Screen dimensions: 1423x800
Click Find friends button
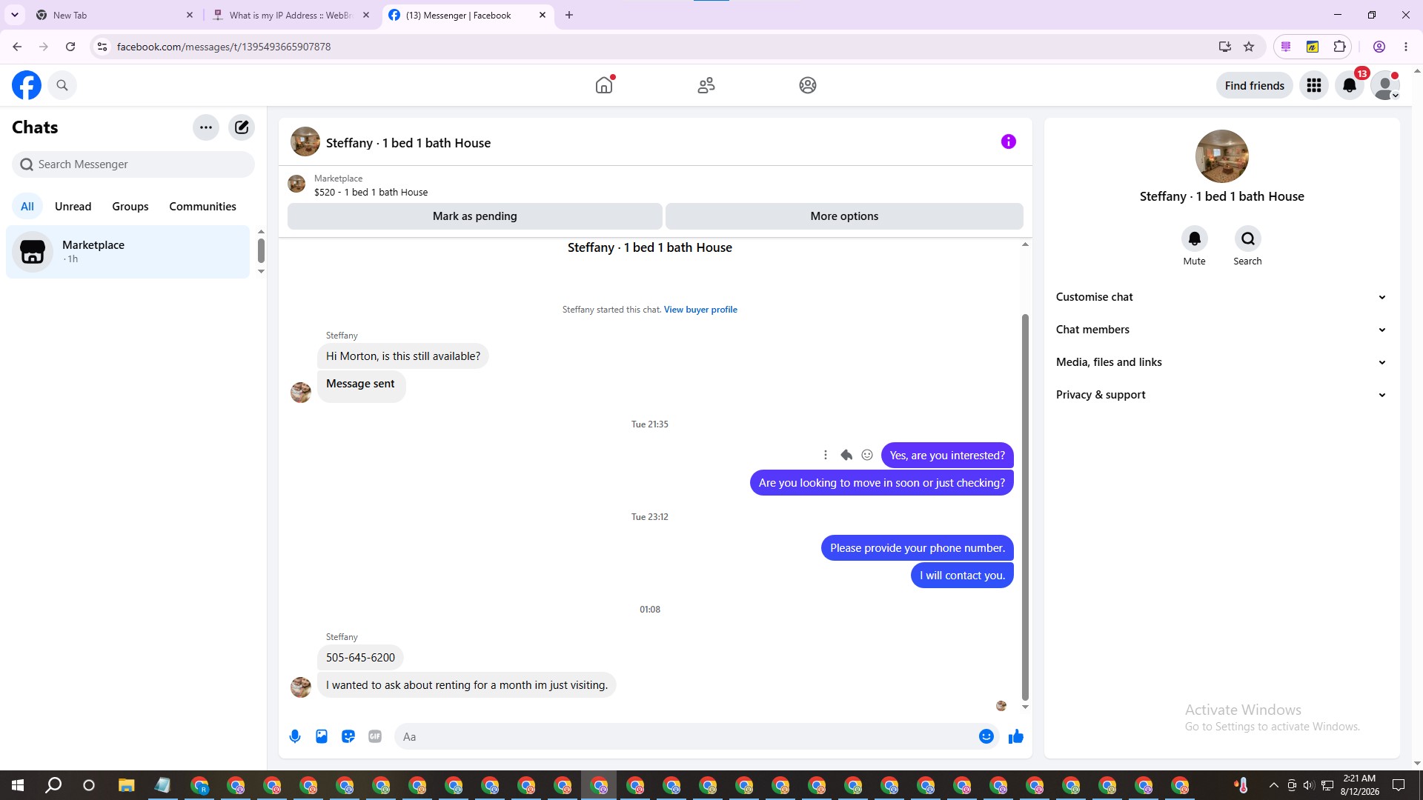pos(1254,86)
